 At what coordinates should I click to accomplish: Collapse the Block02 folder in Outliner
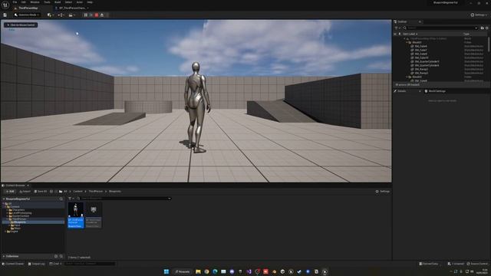click(407, 77)
